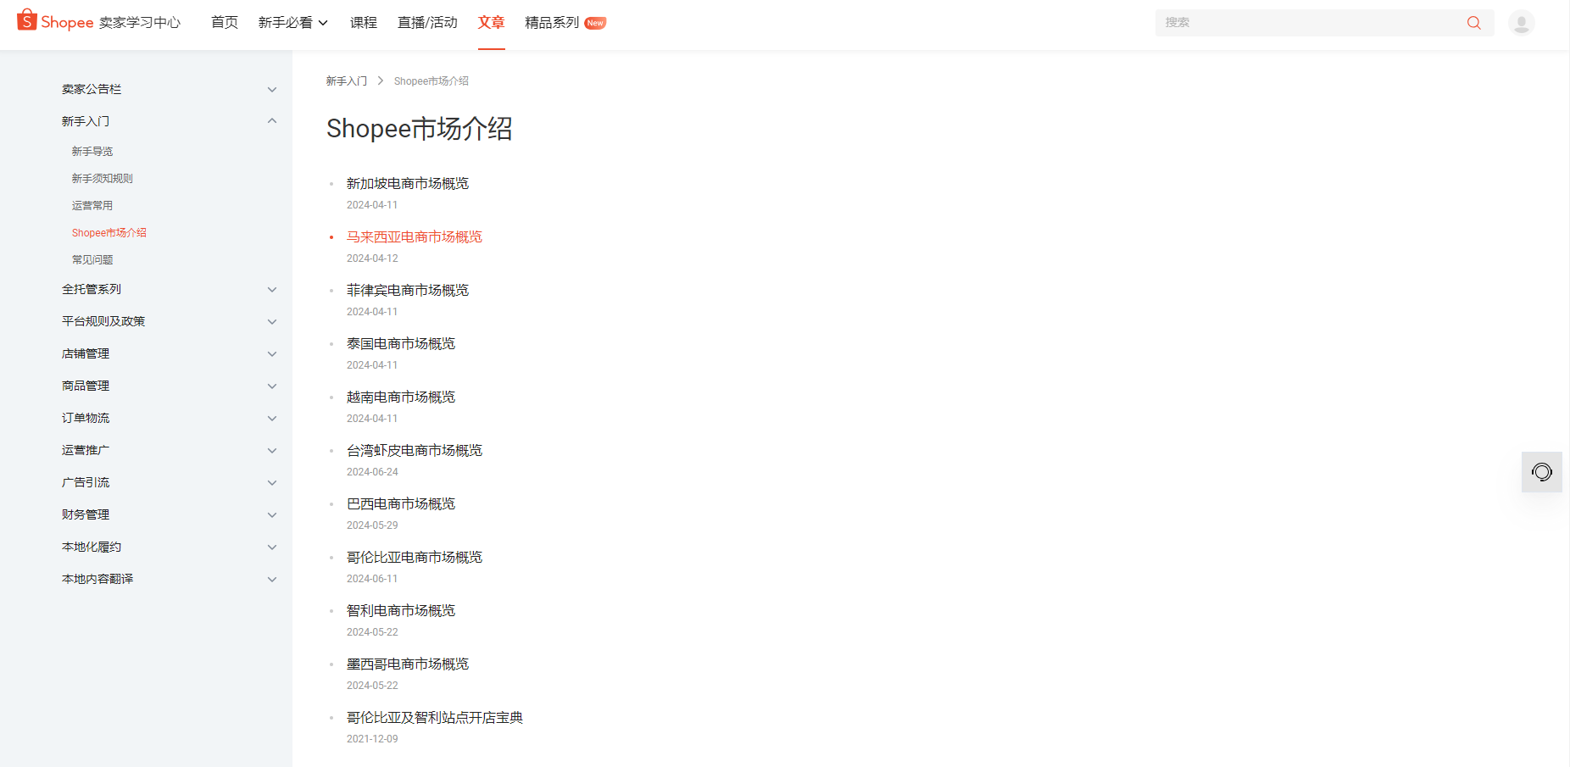Image resolution: width=1570 pixels, height=767 pixels.
Task: Expand the 订单物流 chevron
Action: tap(272, 418)
